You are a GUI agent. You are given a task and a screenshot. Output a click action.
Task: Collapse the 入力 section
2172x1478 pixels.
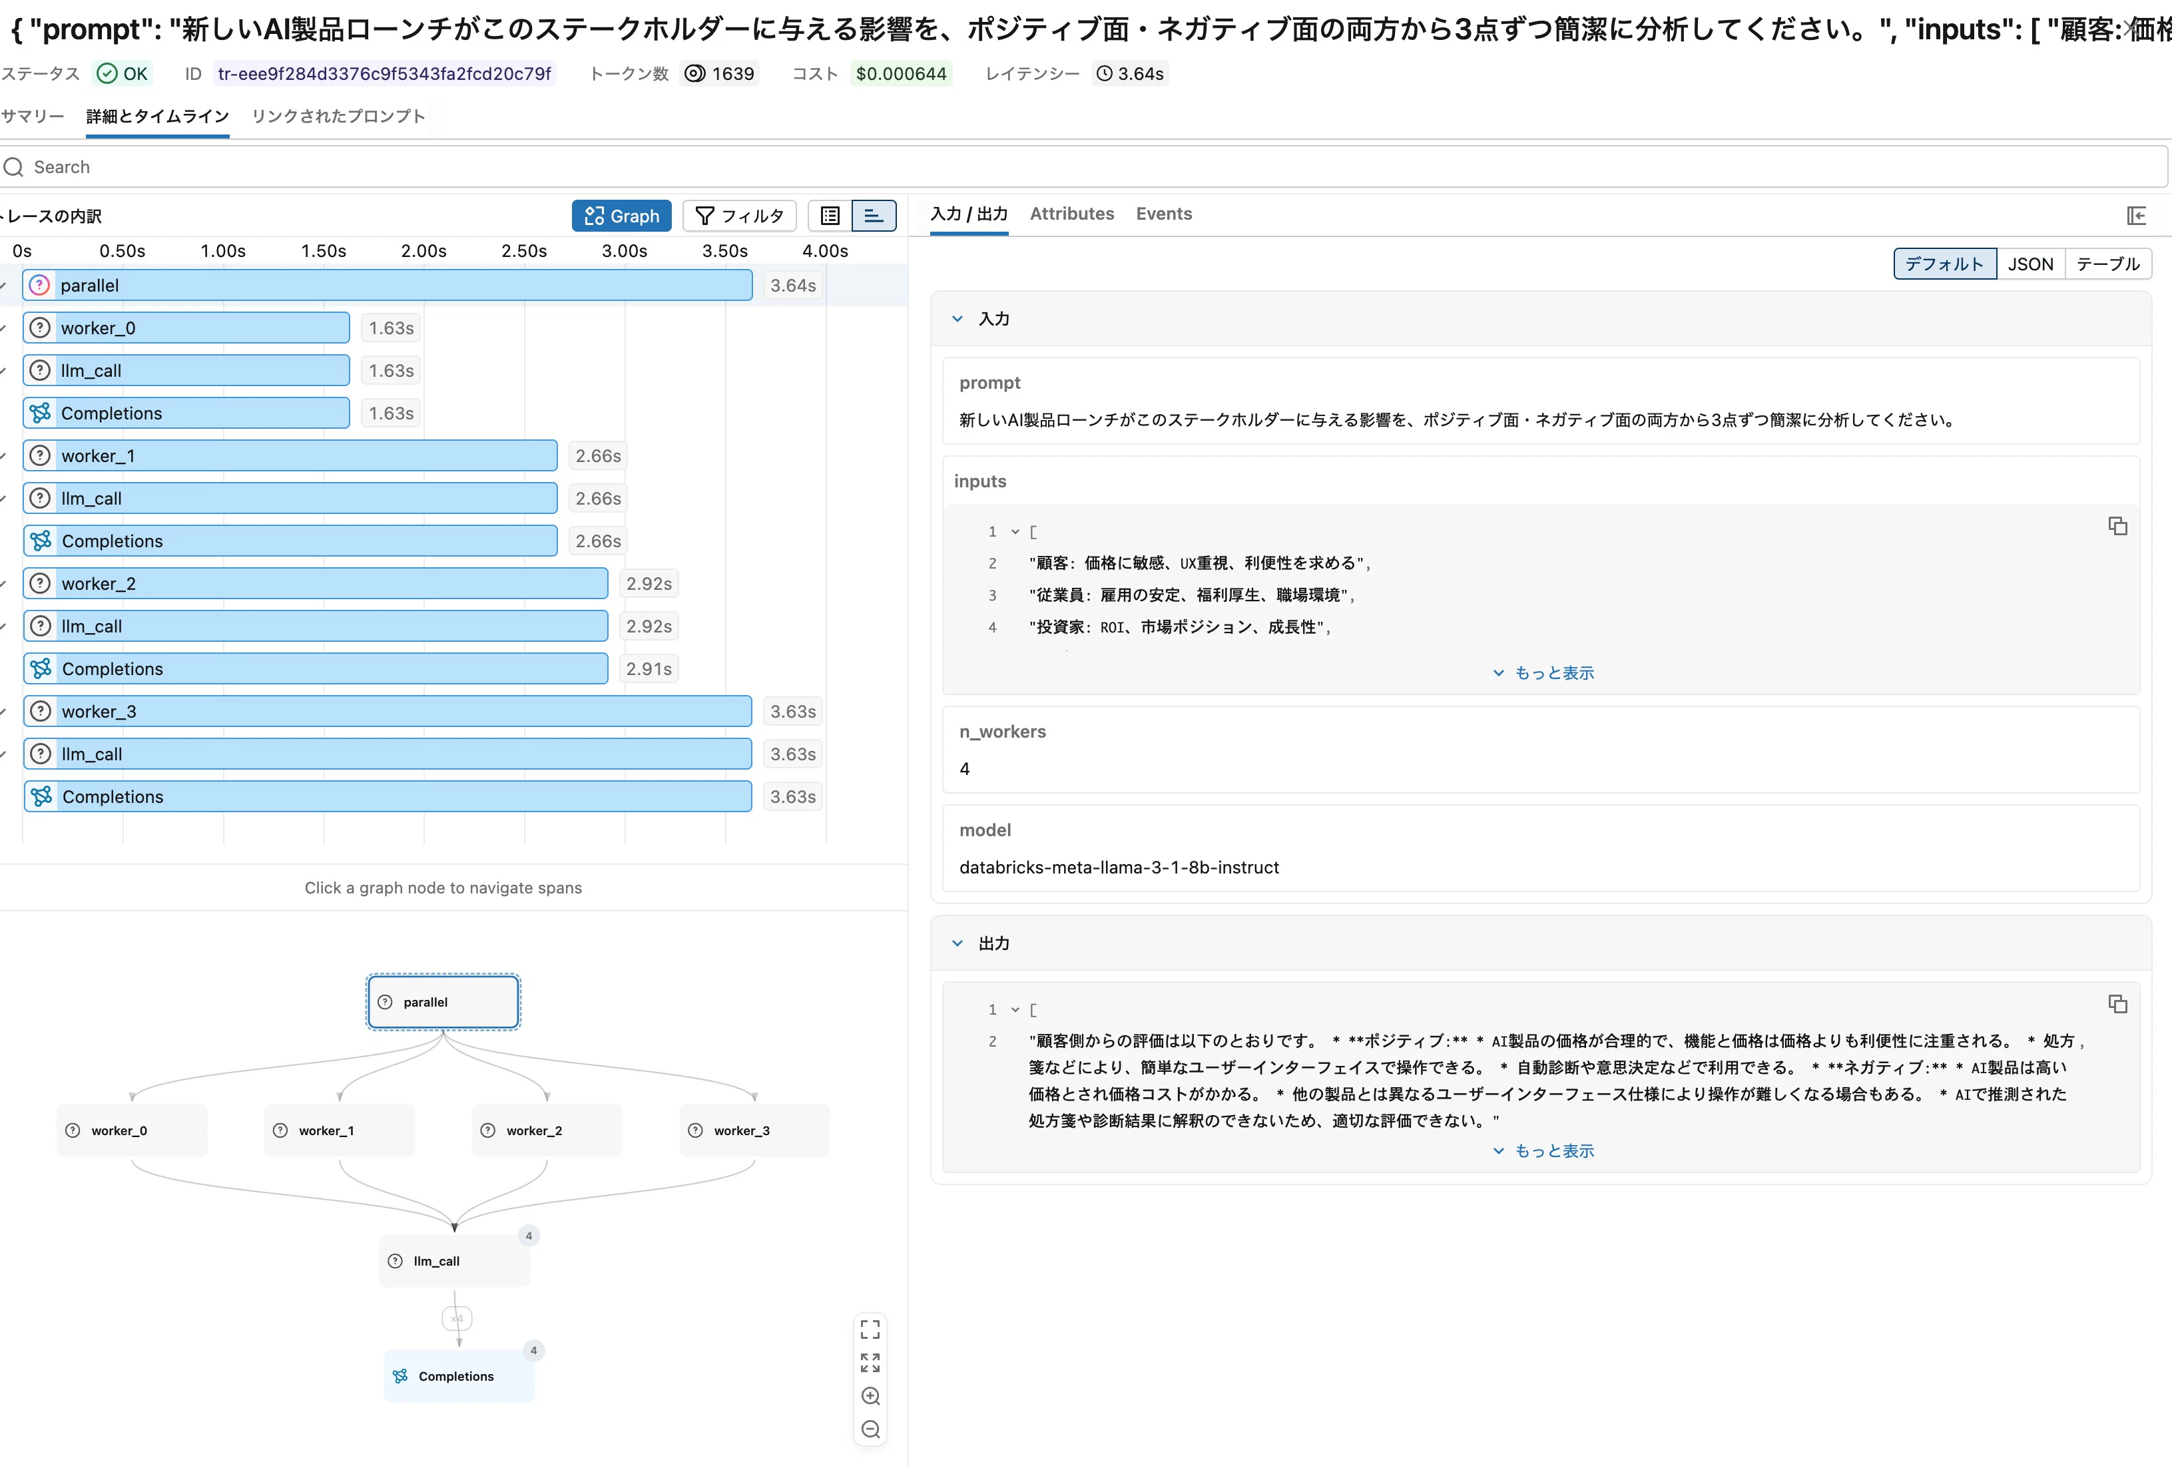tap(957, 319)
